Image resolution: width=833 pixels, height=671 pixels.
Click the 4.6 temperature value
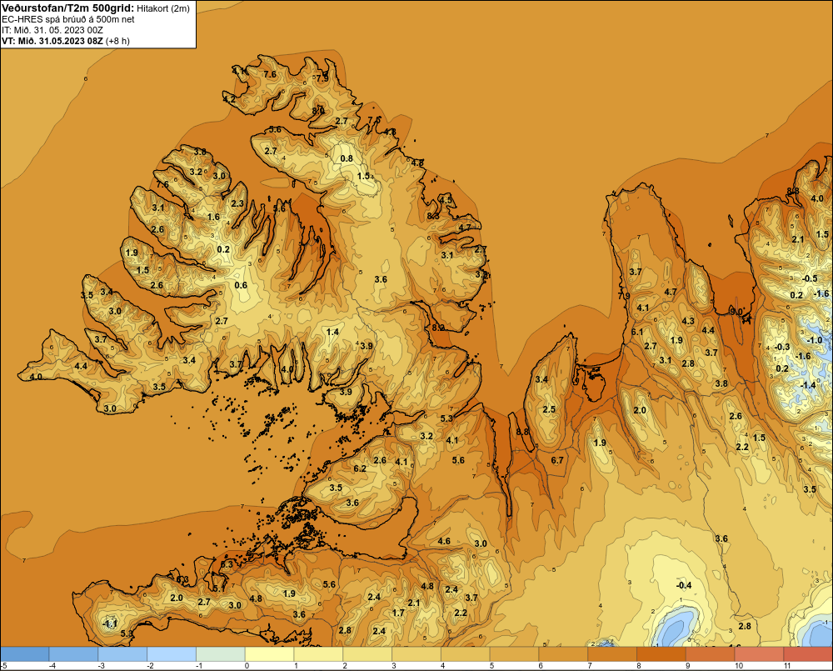point(444,541)
